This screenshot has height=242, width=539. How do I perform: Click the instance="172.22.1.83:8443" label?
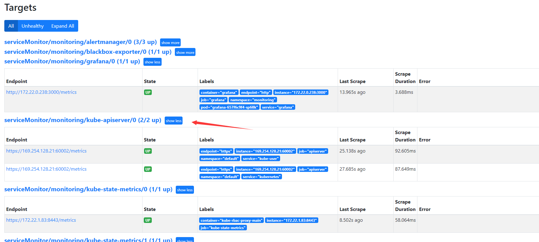point(292,220)
